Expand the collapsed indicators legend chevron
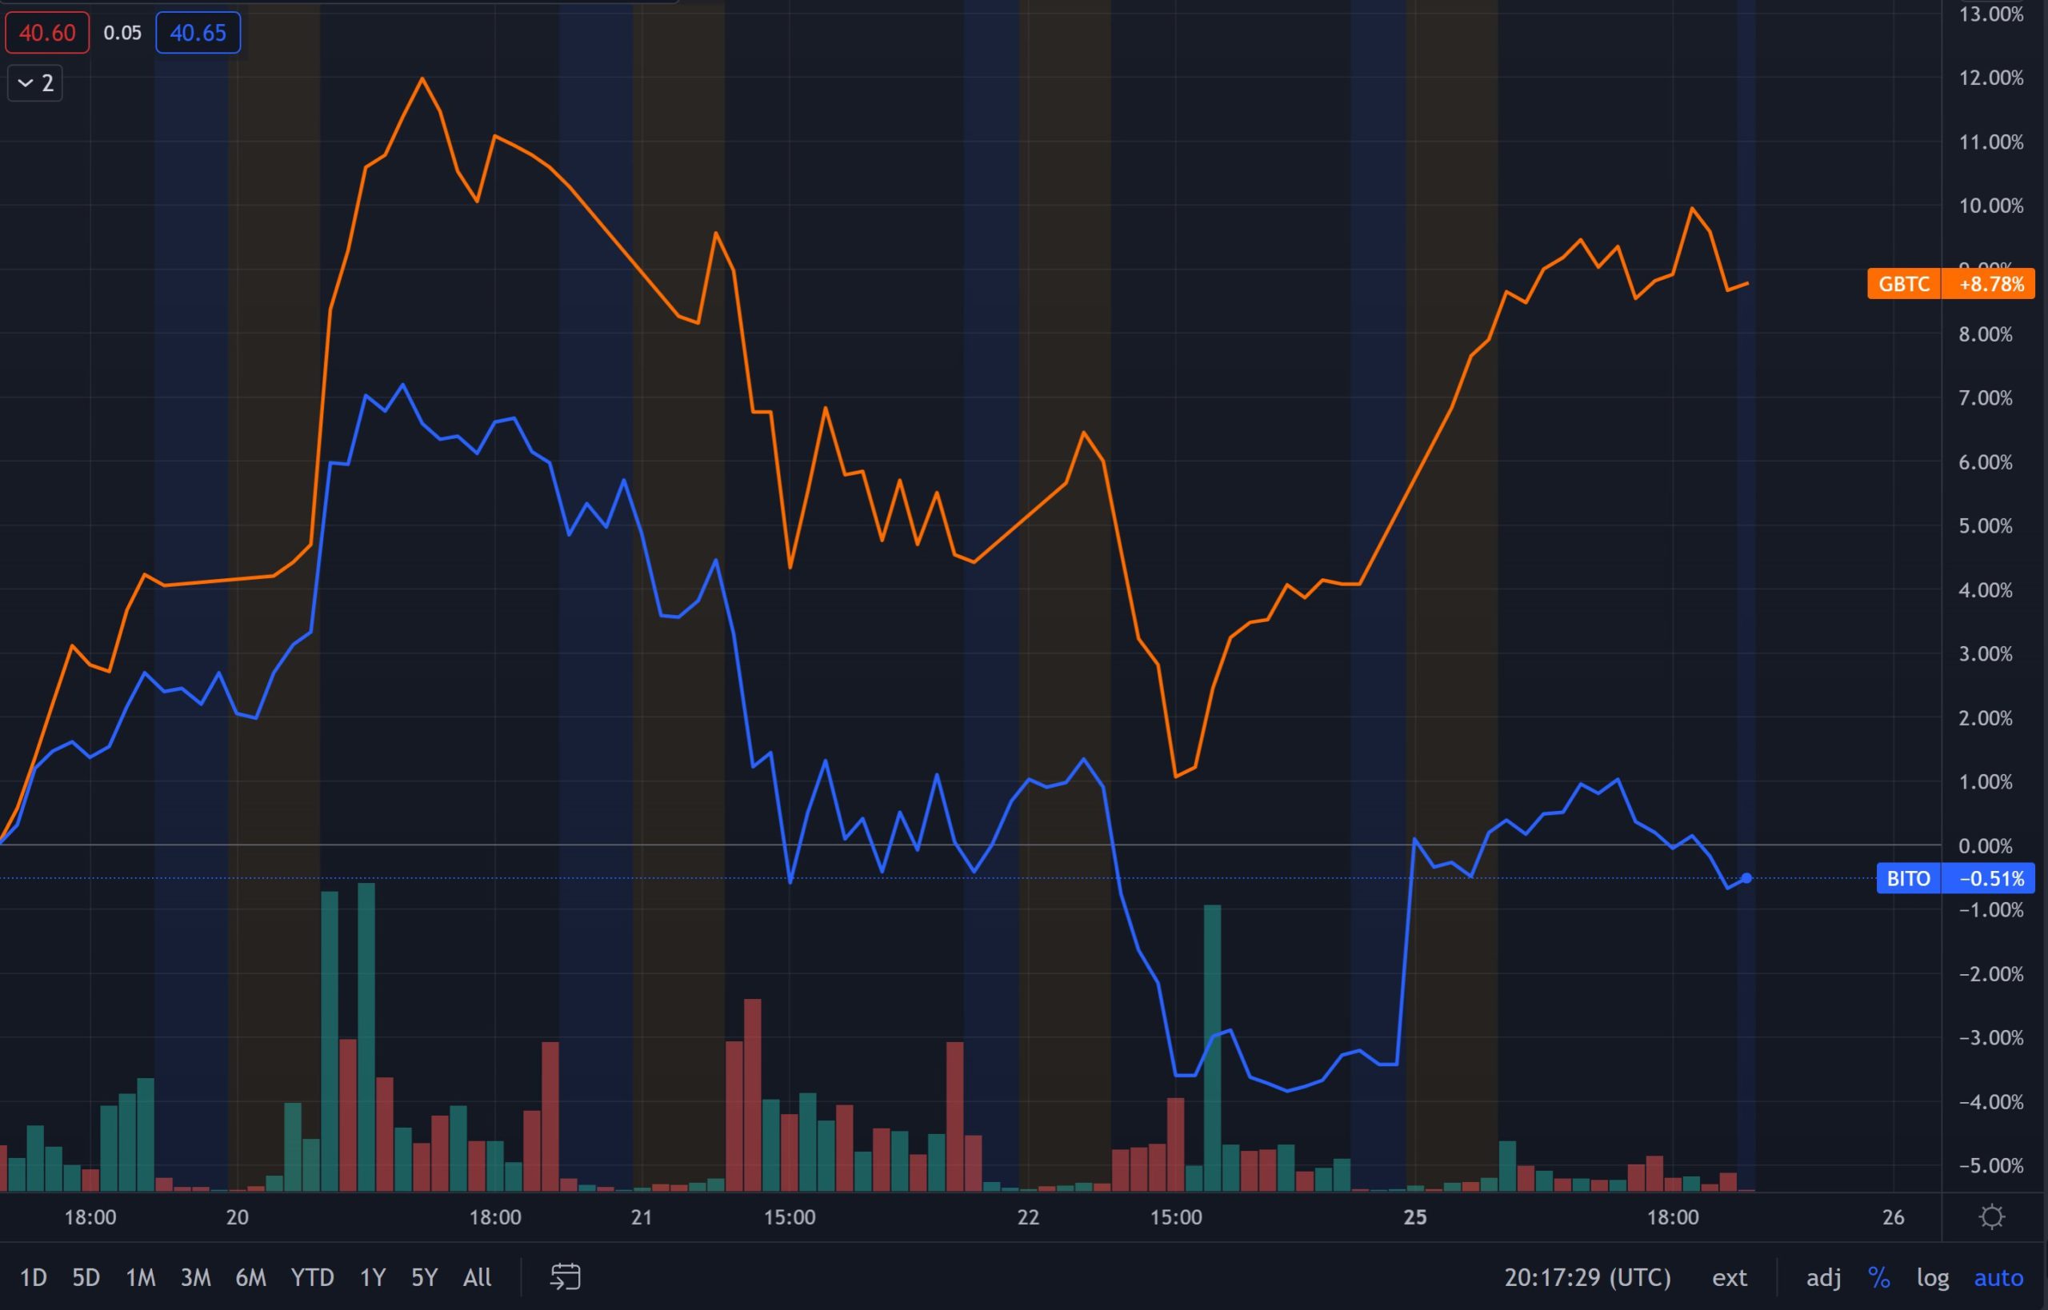This screenshot has height=1310, width=2048. click(35, 82)
